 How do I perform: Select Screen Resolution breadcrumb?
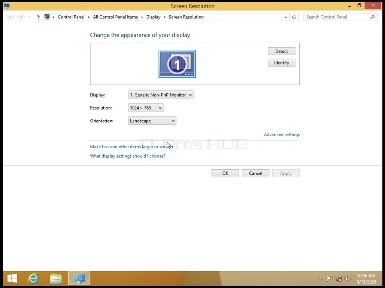click(186, 17)
